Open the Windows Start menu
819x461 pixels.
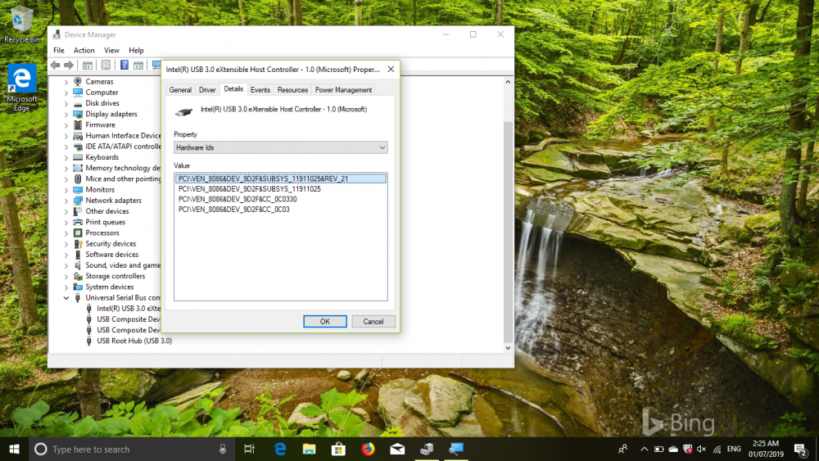click(14, 449)
